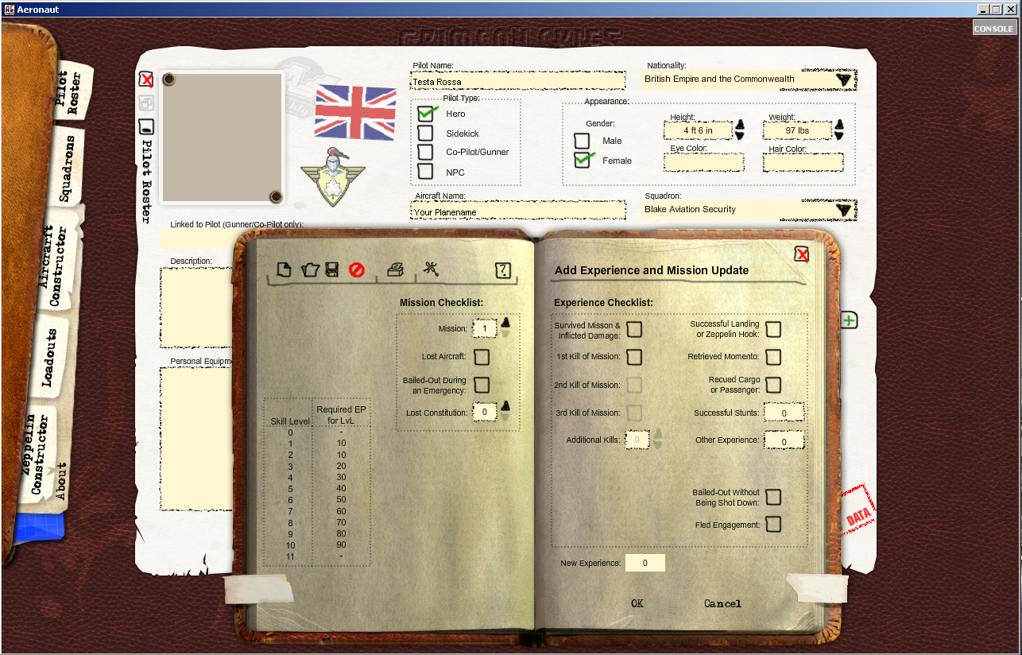Screen dimensions: 1022x655
Task: Increase the Mission number stepper
Action: pyautogui.click(x=505, y=323)
